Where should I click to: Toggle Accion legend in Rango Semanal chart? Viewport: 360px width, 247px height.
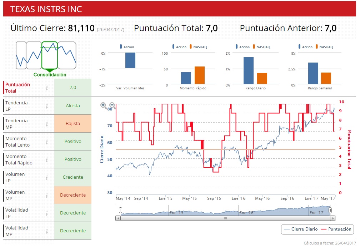(x=305, y=46)
